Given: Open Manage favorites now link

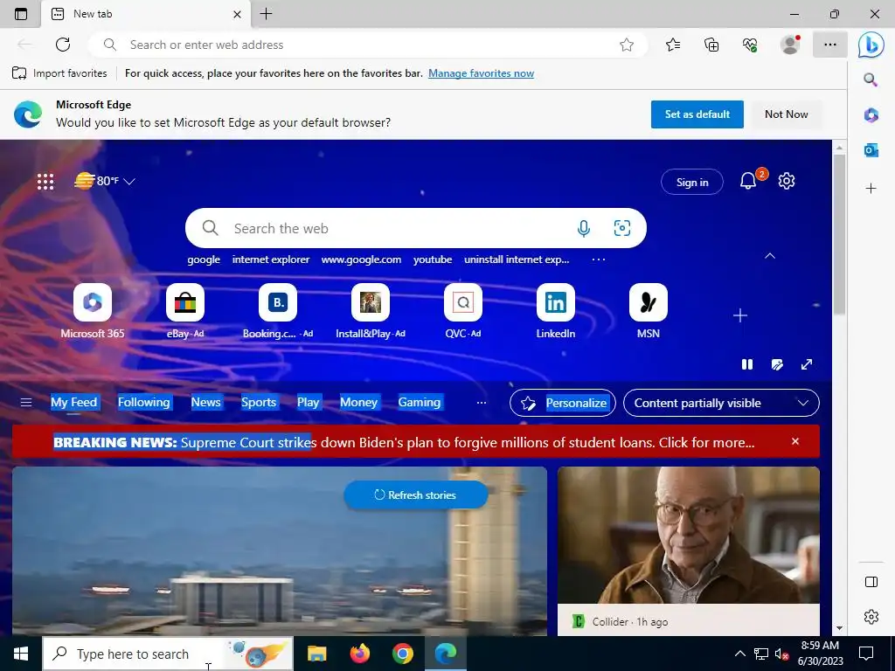Looking at the screenshot, I should point(482,73).
